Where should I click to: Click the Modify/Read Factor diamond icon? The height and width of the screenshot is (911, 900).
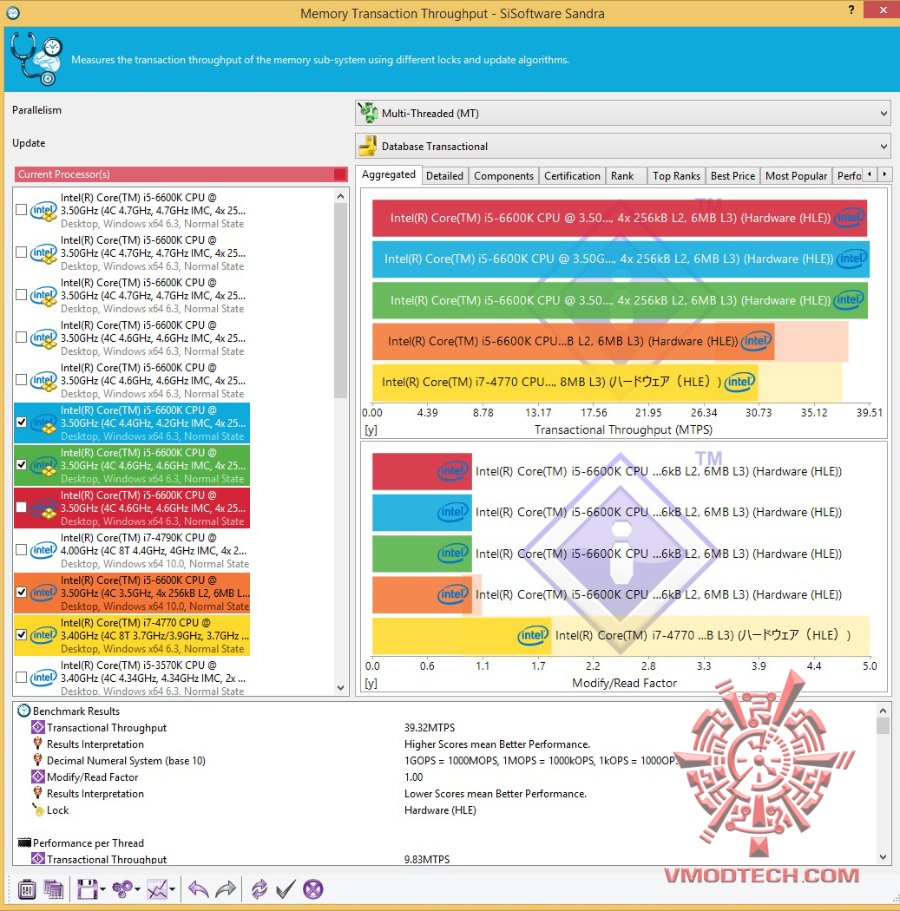coord(38,777)
